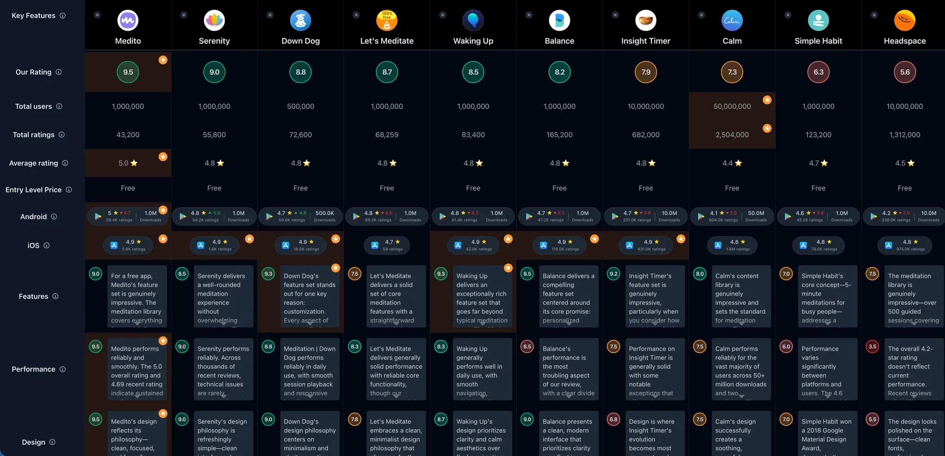Open the info icon beside Android
This screenshot has width=945, height=456.
point(54,217)
